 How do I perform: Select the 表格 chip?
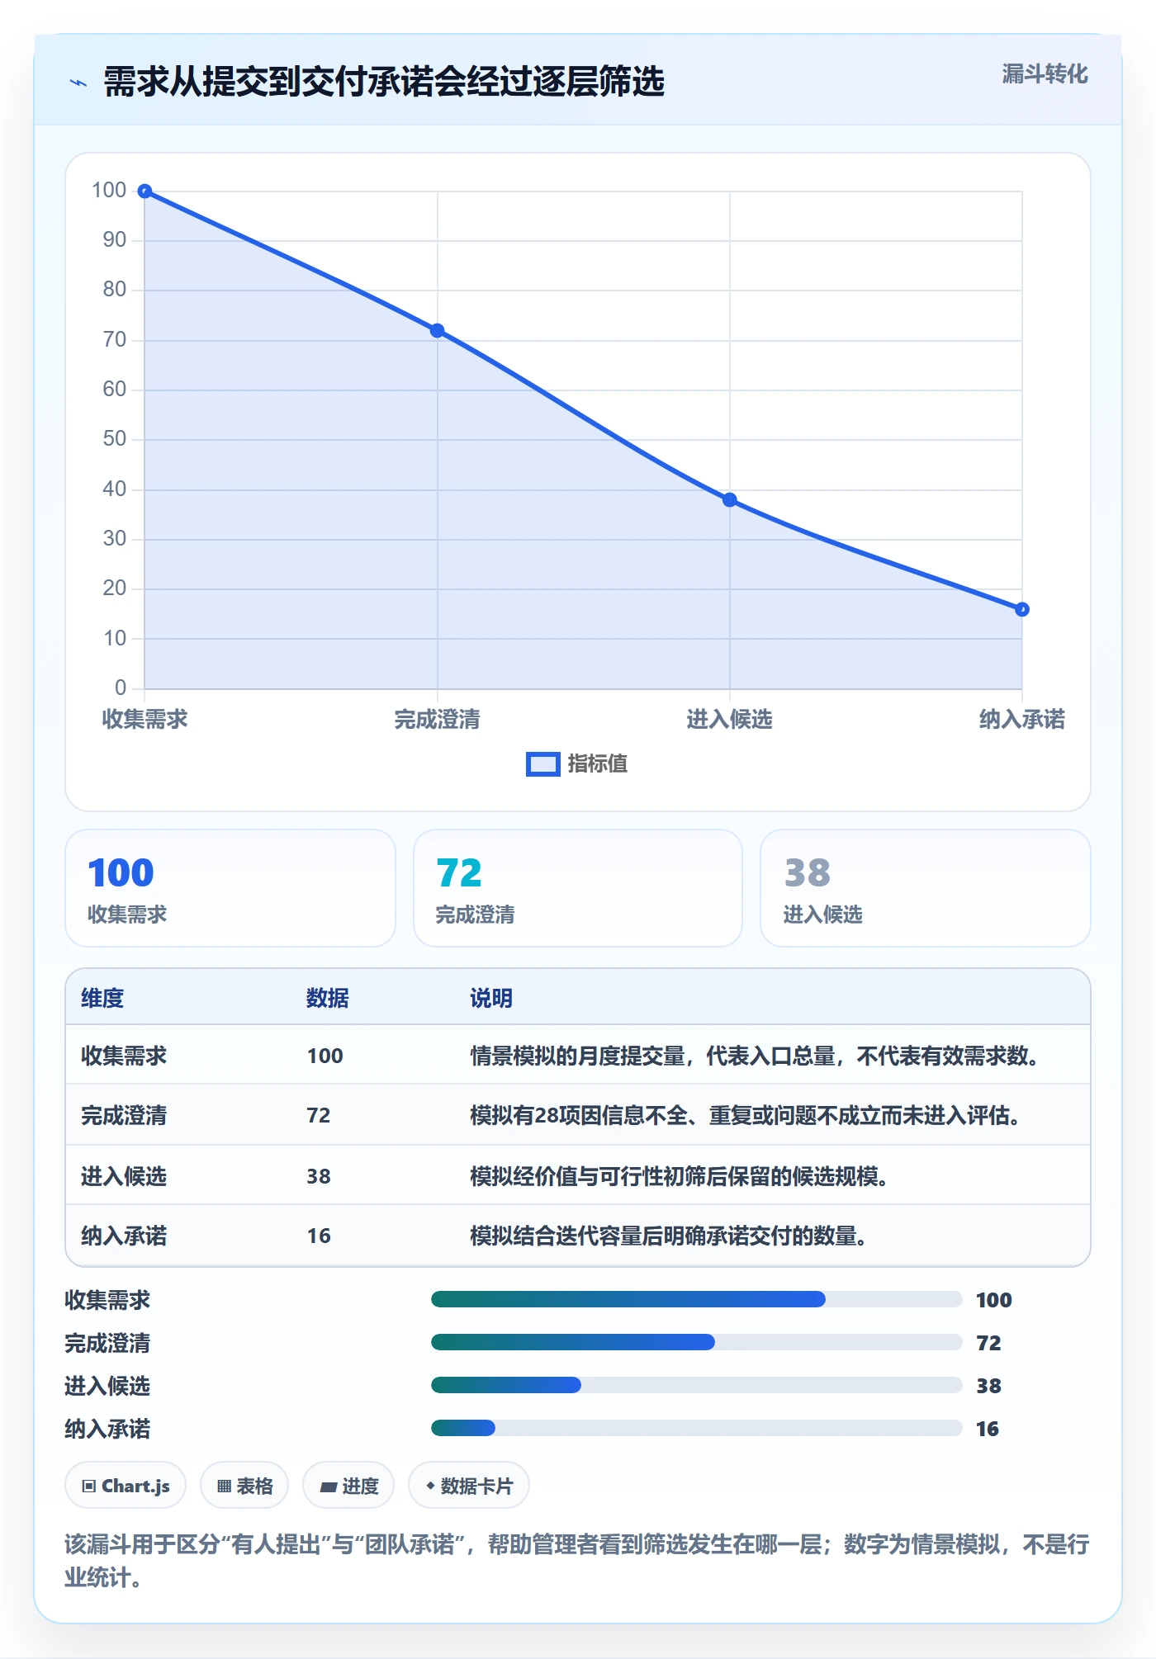click(x=244, y=1486)
